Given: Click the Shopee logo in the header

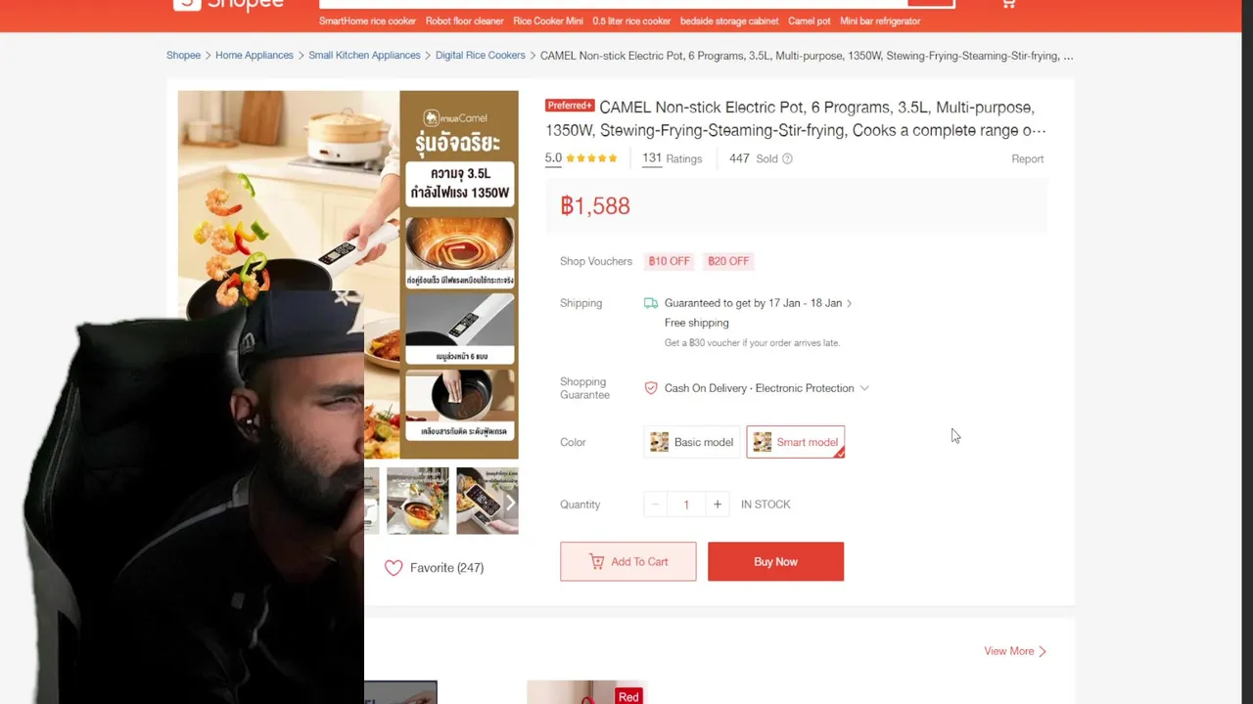Looking at the screenshot, I should (x=229, y=4).
